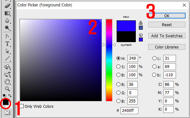Screen dimensions: 190x118
Task: Select the Path Selection arrow tool
Action: coord(7,51)
